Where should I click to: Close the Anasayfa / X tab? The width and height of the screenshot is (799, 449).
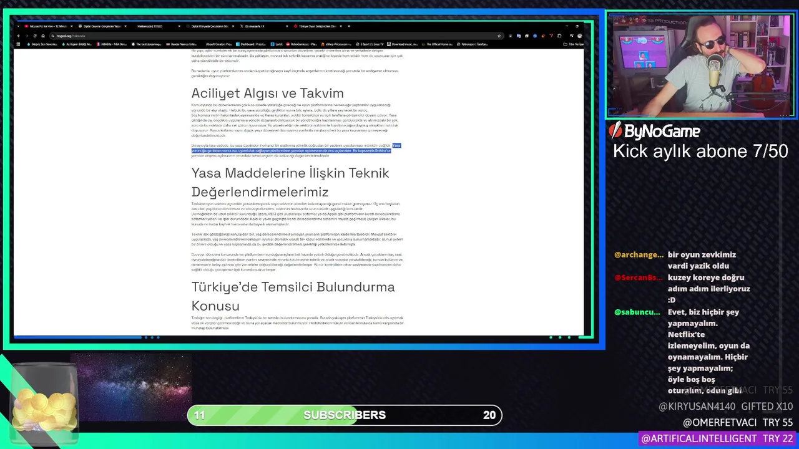[x=287, y=26]
